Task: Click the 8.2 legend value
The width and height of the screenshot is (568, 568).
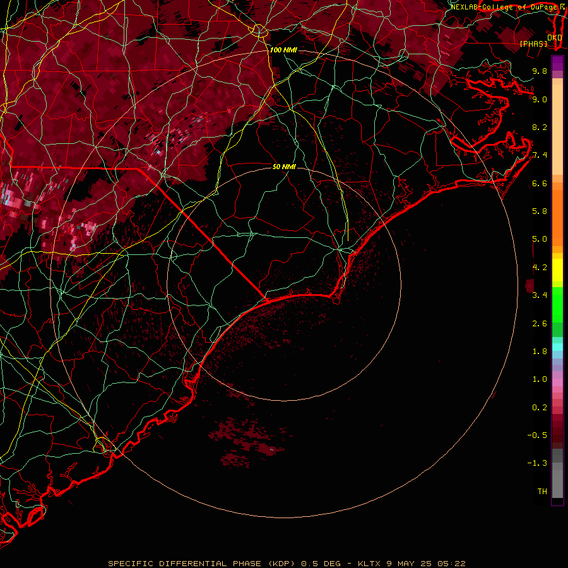Action: 540,127
